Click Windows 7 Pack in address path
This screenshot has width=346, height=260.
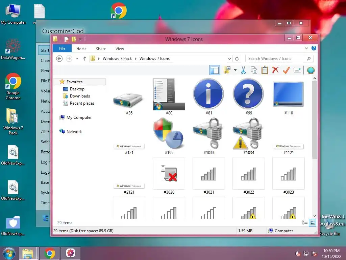tap(117, 59)
